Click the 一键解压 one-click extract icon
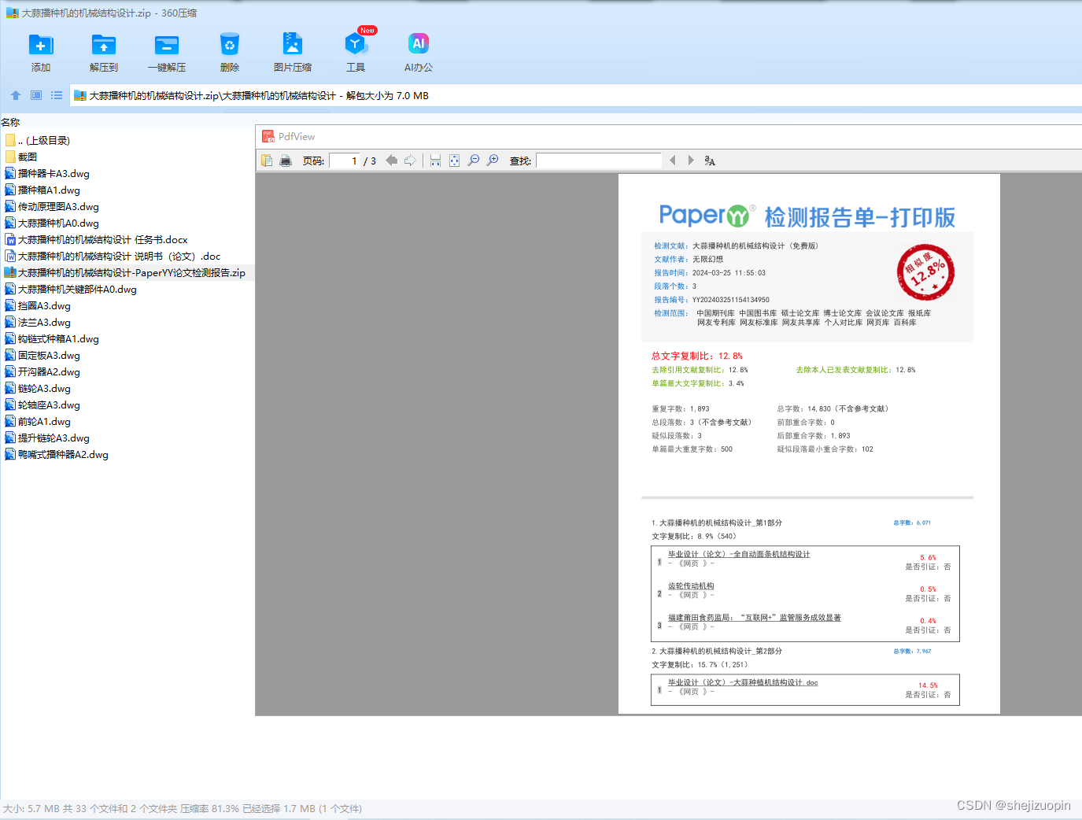Viewport: 1082px width, 820px height. (167, 45)
